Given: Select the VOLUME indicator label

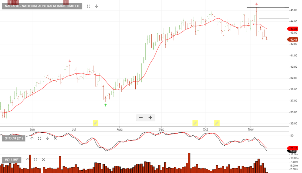Looking at the screenshot, I should coord(12,160).
